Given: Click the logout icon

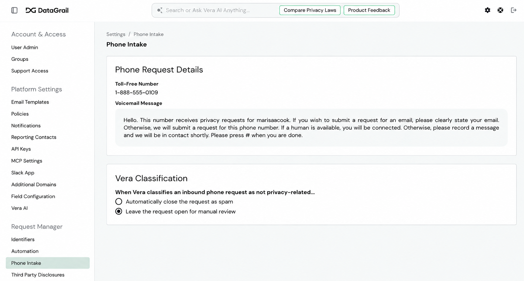Looking at the screenshot, I should click(x=514, y=10).
